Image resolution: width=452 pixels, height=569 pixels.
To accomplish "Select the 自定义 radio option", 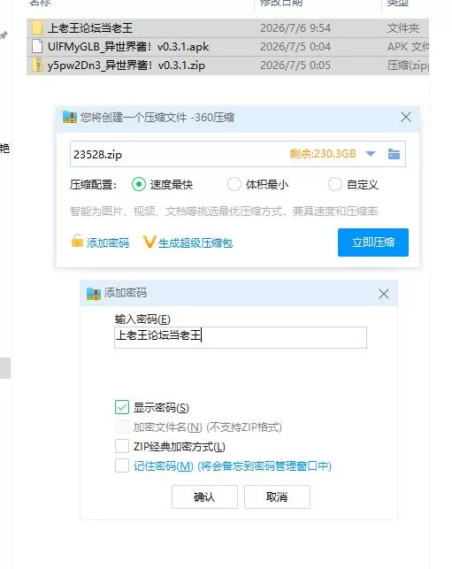I will pyautogui.click(x=335, y=184).
